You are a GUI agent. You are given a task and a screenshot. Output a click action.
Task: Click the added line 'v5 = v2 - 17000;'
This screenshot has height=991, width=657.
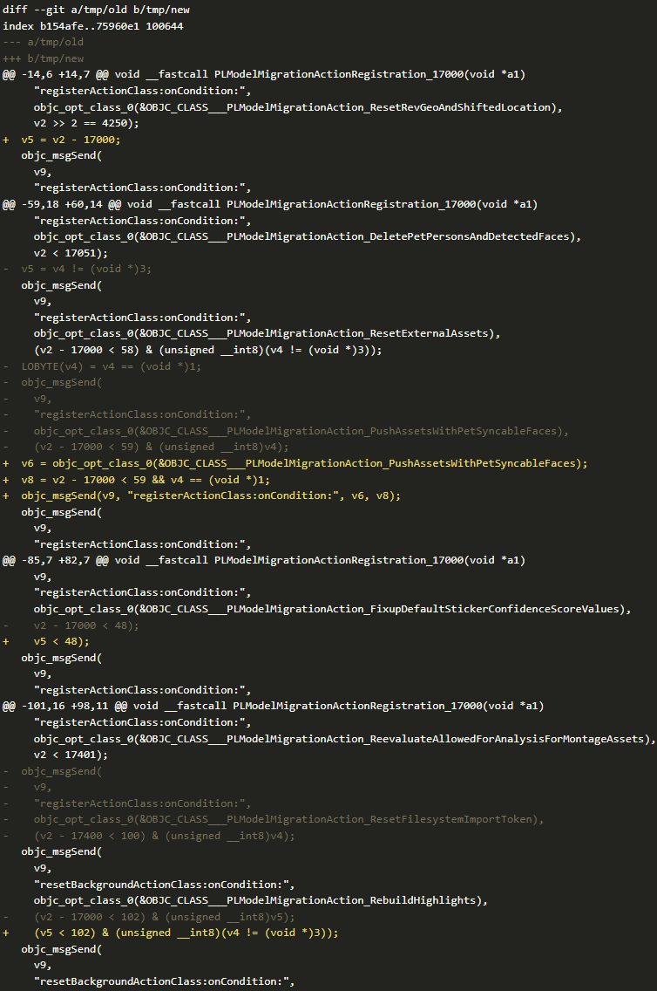click(61, 140)
